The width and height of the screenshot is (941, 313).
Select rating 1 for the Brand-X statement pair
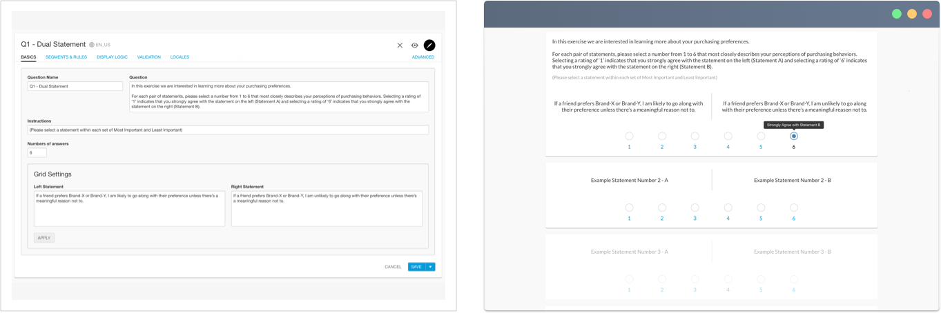pyautogui.click(x=629, y=137)
